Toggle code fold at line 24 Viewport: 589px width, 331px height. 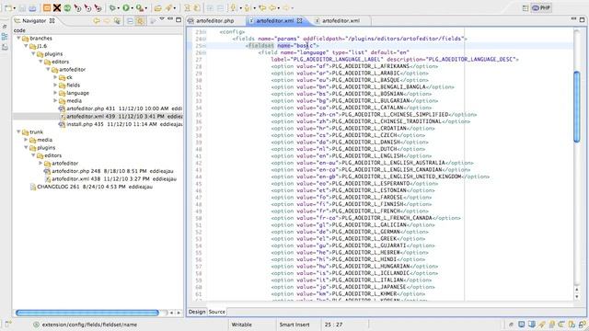204,39
